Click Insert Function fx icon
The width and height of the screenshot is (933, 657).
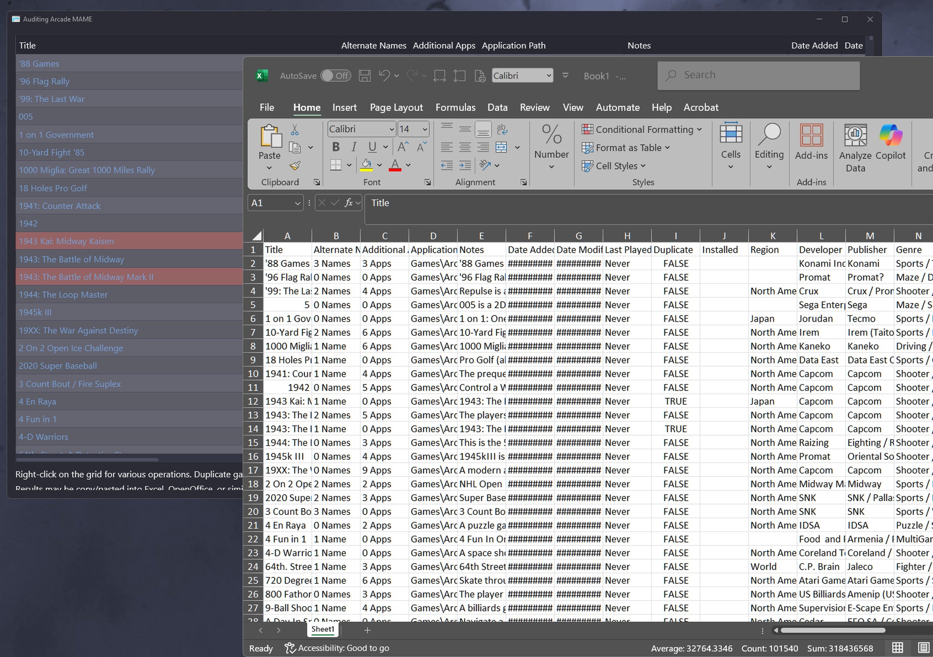pos(348,203)
